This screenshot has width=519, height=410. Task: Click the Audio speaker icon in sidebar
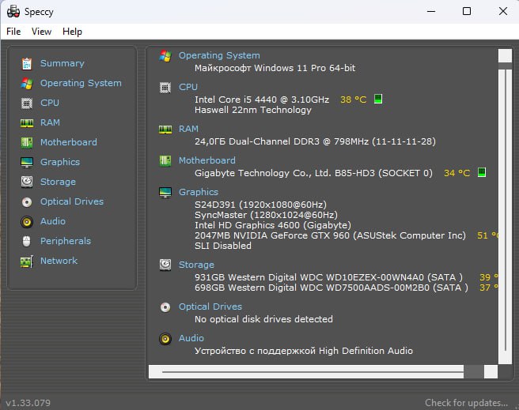(x=27, y=222)
